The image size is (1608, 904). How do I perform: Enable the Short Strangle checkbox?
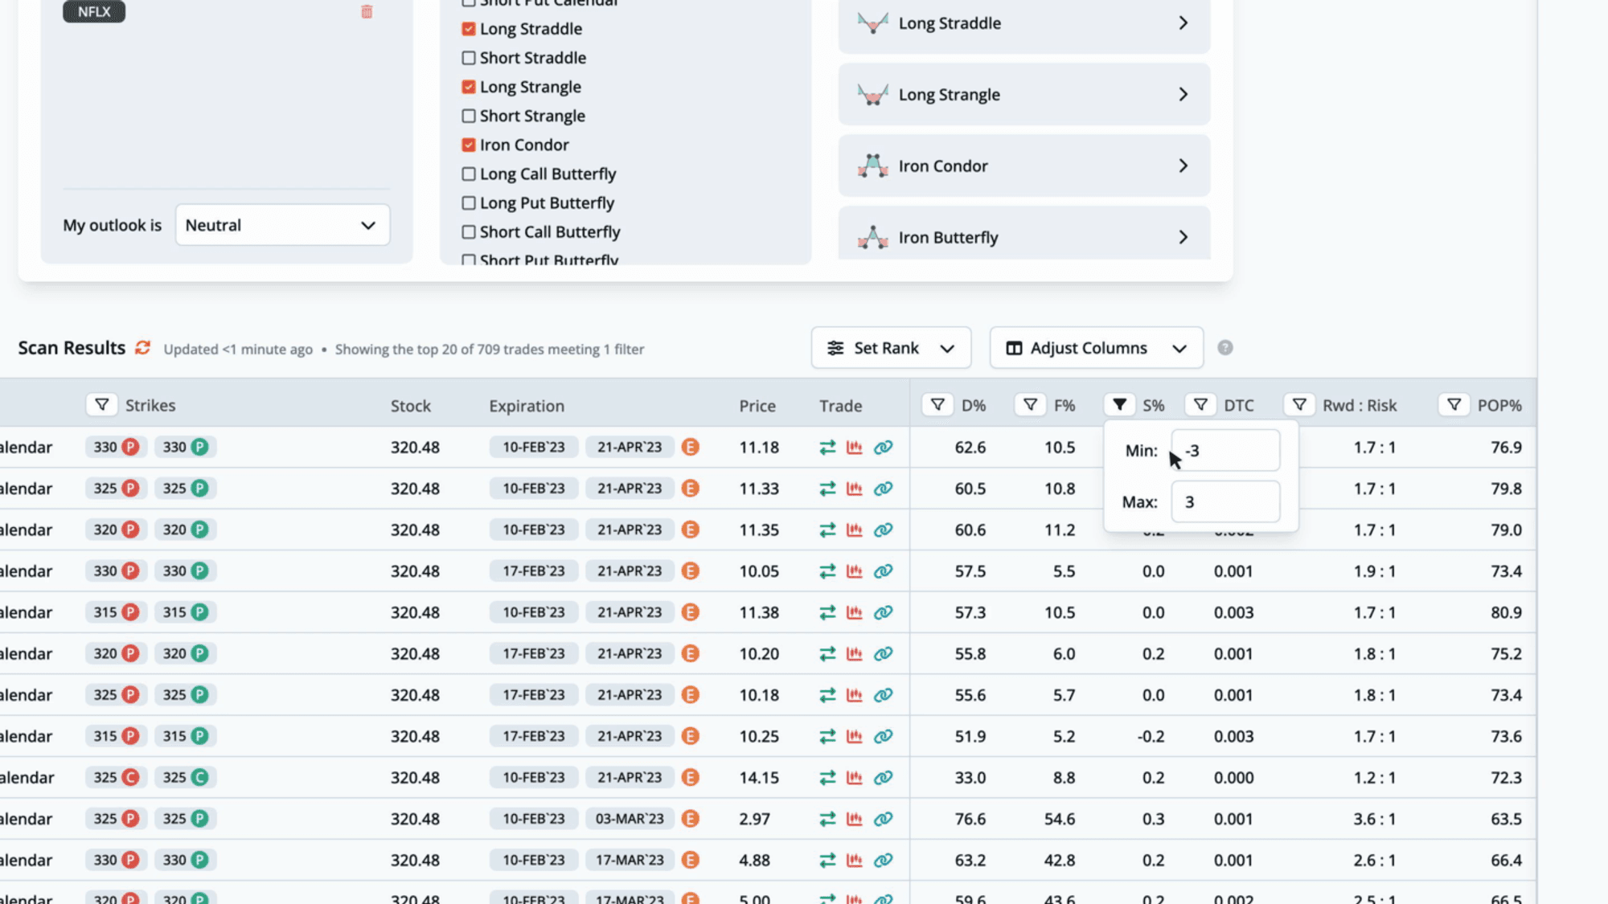[x=469, y=116]
